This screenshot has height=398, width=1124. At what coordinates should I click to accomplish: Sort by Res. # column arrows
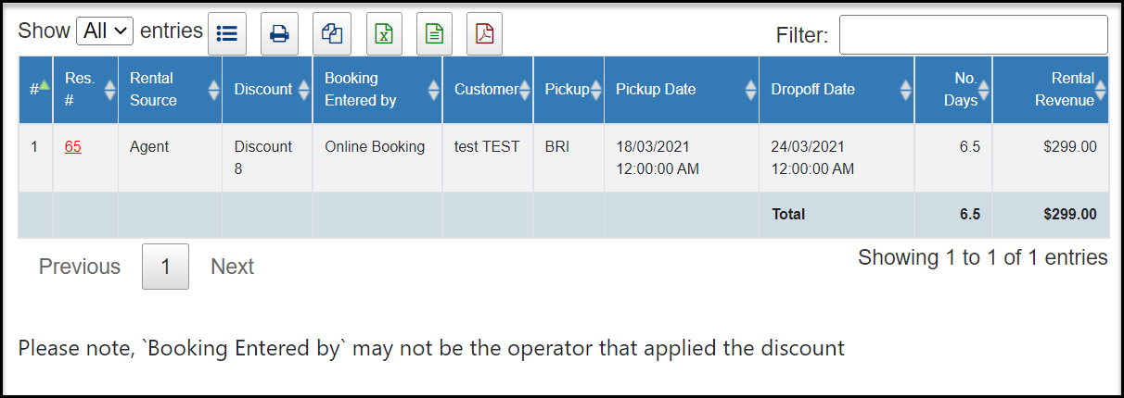(x=110, y=90)
